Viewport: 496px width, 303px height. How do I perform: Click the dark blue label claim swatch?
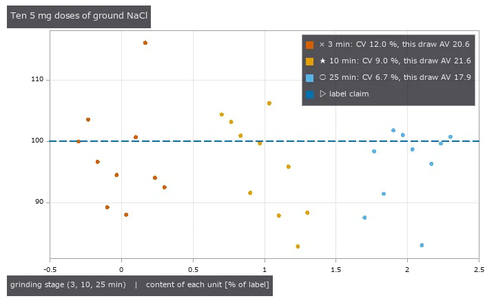click(310, 94)
